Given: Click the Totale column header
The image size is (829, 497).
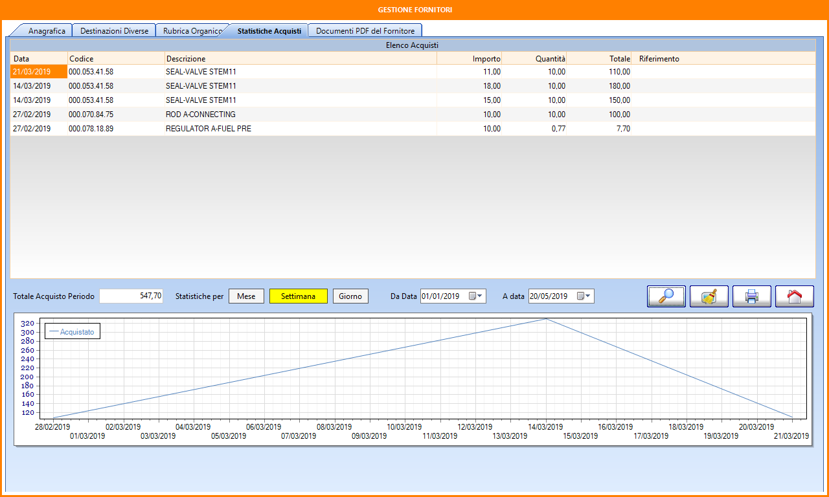Looking at the screenshot, I should coord(599,58).
